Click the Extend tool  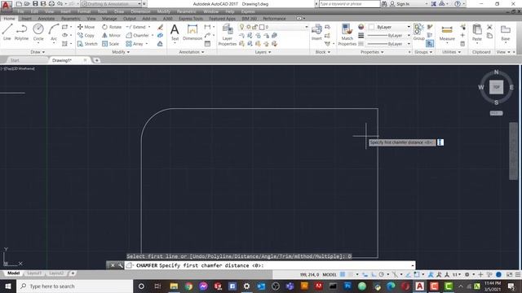(136, 27)
